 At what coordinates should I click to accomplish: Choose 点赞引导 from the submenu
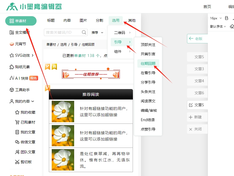(x=148, y=129)
